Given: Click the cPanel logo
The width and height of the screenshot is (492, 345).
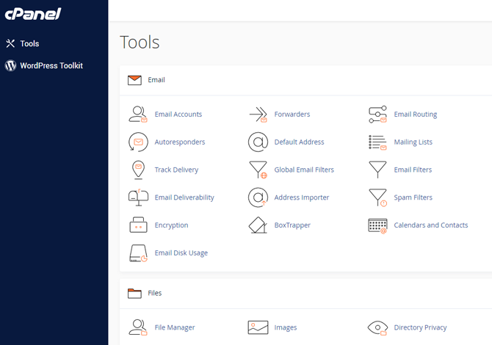Looking at the screenshot, I should click(33, 14).
